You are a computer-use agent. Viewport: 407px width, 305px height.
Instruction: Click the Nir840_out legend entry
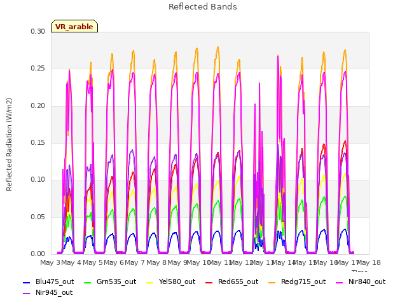coord(361,282)
